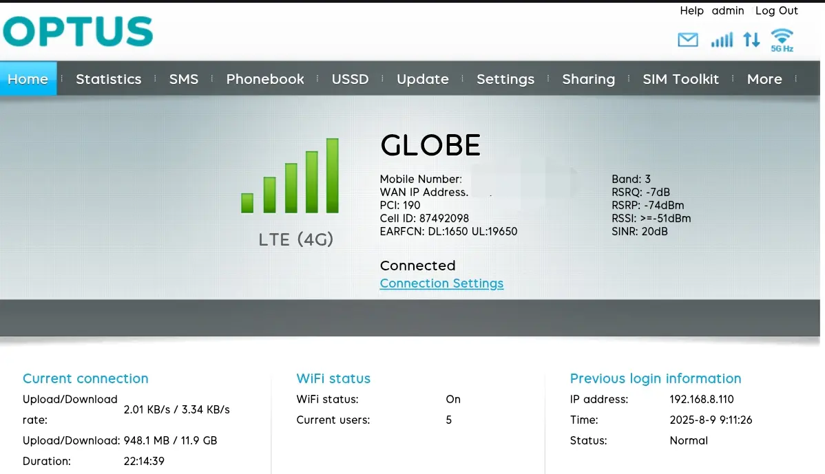Click the login time 2025-8-9 9:11:26
The width and height of the screenshot is (825, 474).
[x=711, y=420]
